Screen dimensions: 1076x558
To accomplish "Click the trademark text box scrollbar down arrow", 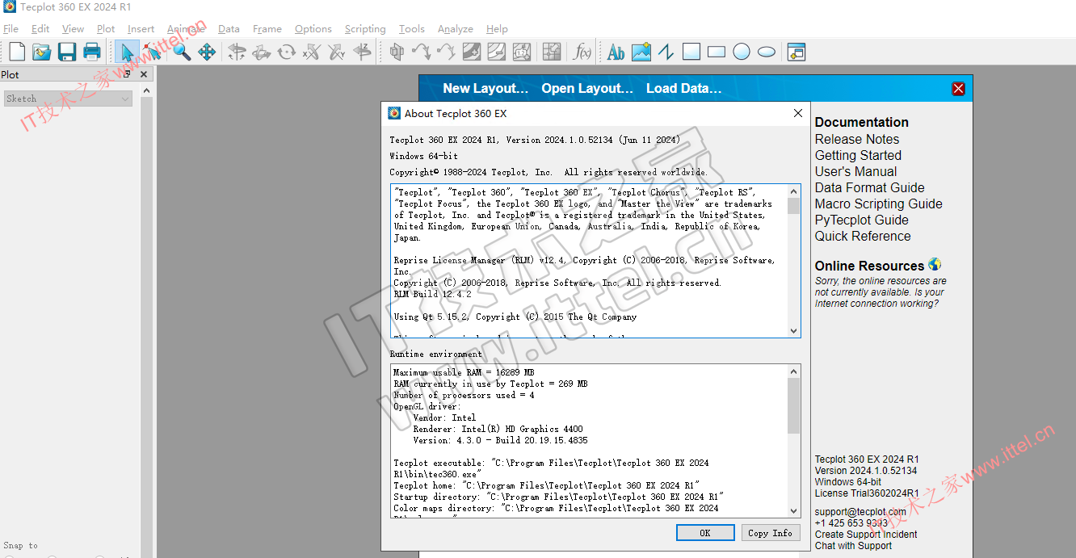I will [x=793, y=331].
